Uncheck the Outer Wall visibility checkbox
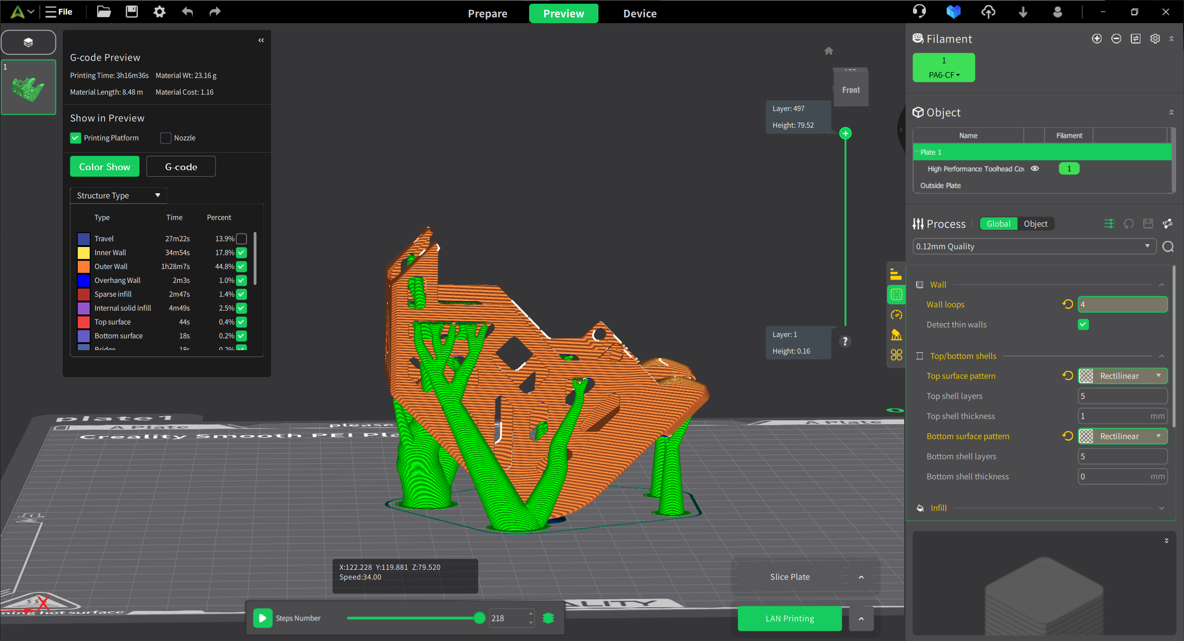Image resolution: width=1184 pixels, height=641 pixels. pyautogui.click(x=241, y=266)
